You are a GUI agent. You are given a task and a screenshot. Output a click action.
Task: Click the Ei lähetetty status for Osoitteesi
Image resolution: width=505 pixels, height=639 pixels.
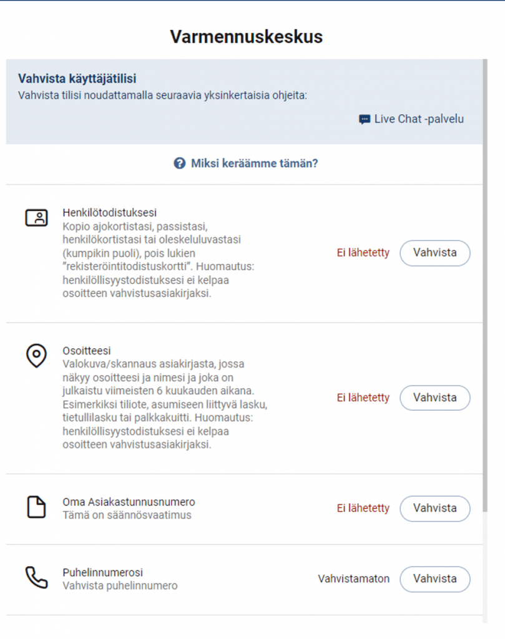(363, 398)
